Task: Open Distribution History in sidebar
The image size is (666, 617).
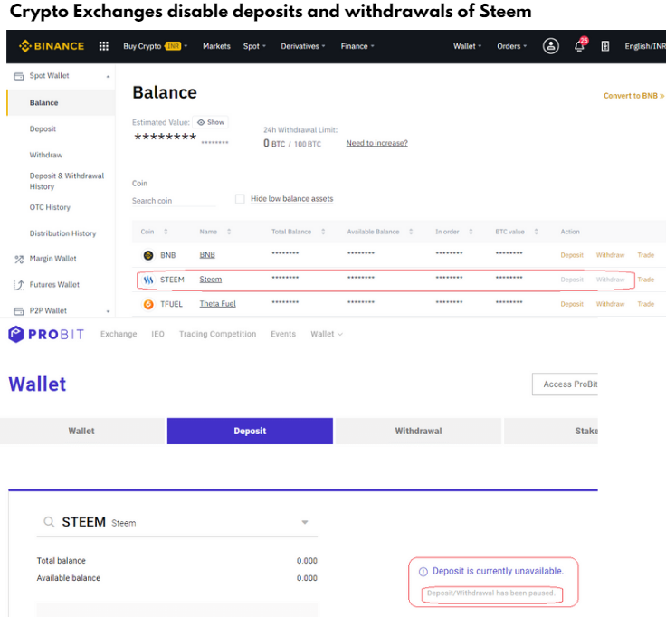Action: (x=62, y=233)
